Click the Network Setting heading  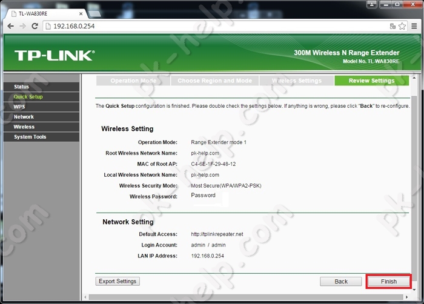[x=128, y=222]
